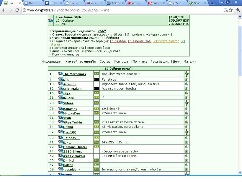242x182 pixels.
Task: Switch to the ВКонтакте browser tab
Action: pyautogui.click(x=53, y=3)
